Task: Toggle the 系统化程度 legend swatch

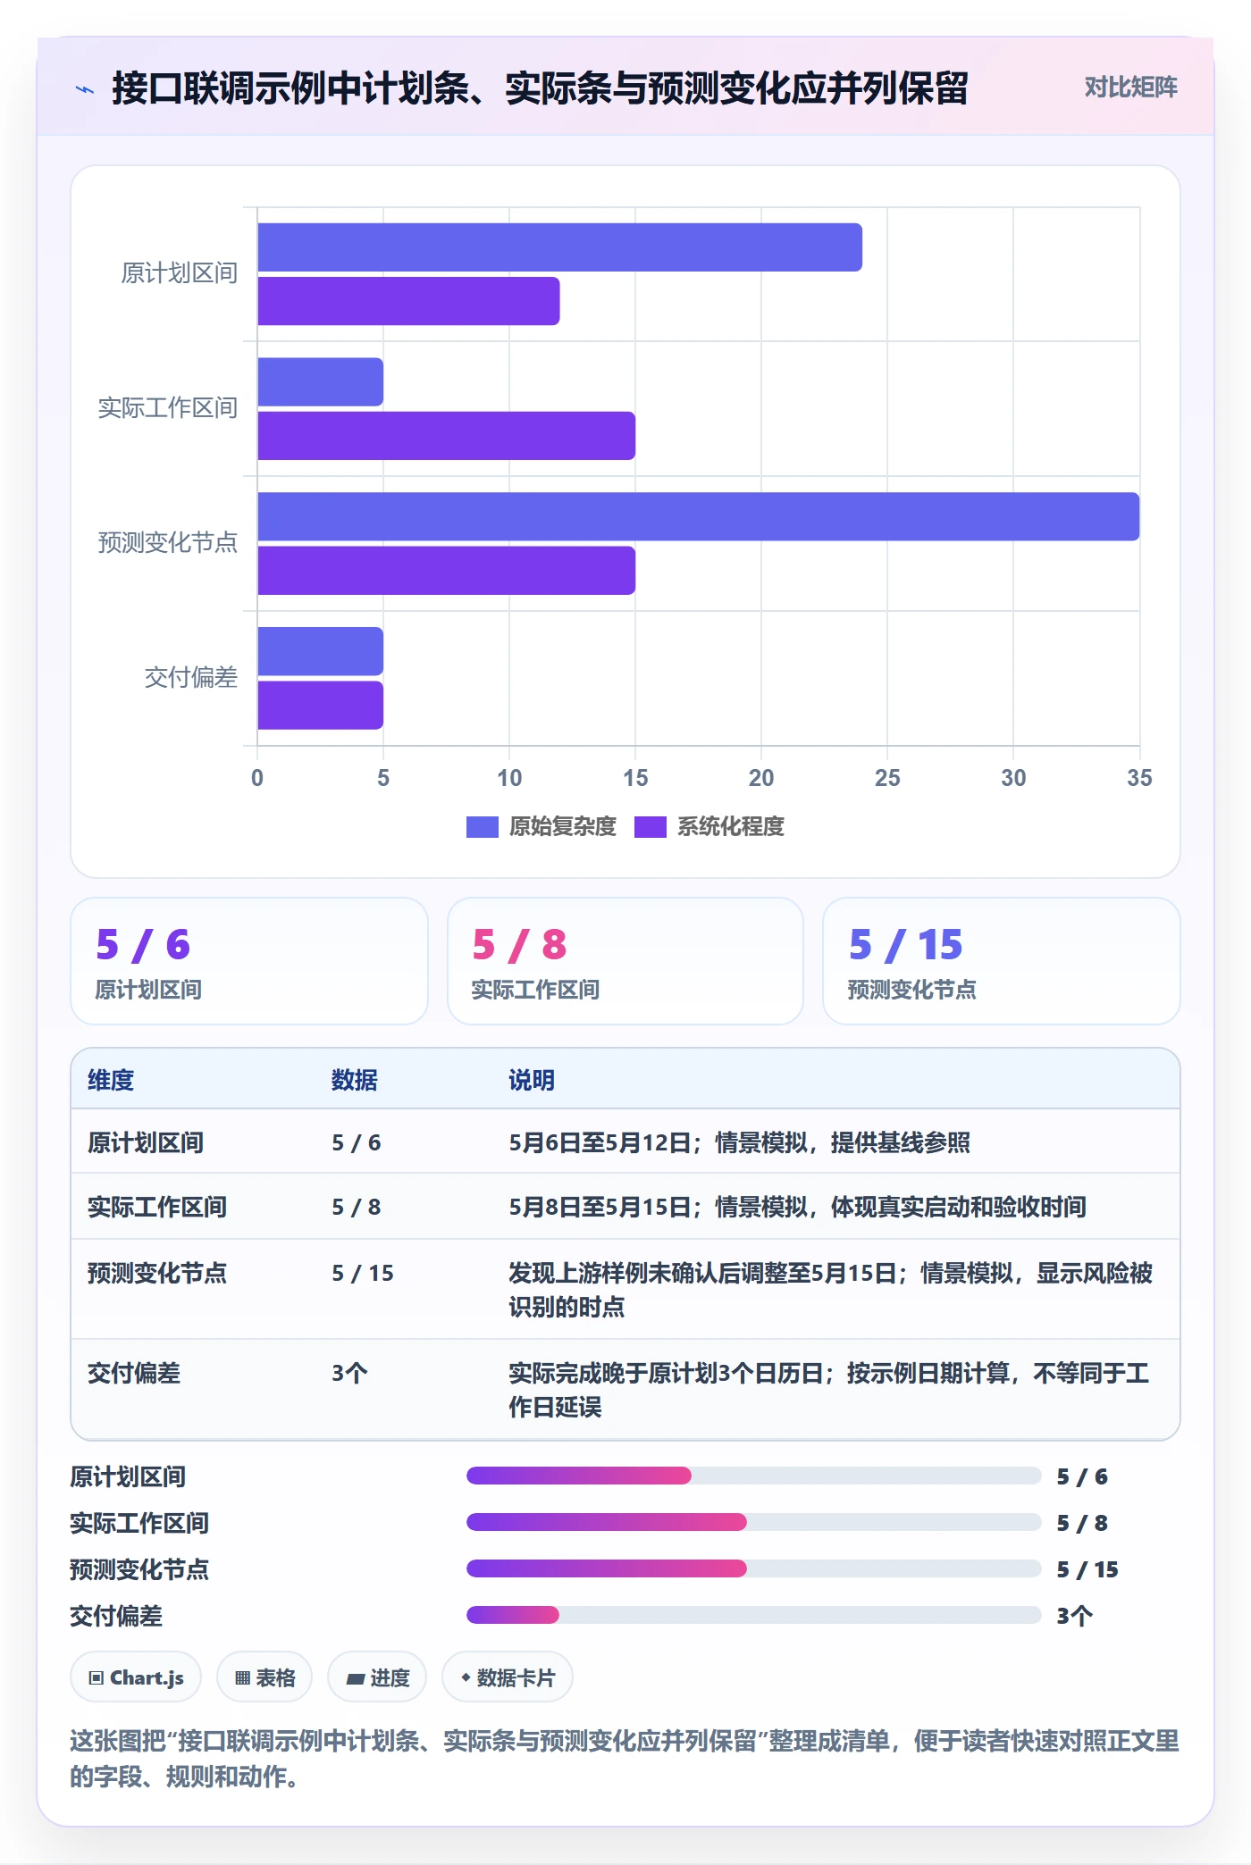Action: [650, 827]
